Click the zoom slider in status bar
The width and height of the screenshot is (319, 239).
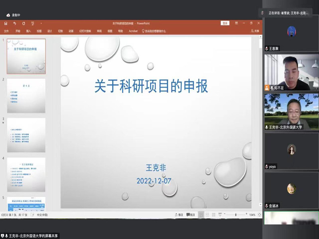tap(236, 215)
